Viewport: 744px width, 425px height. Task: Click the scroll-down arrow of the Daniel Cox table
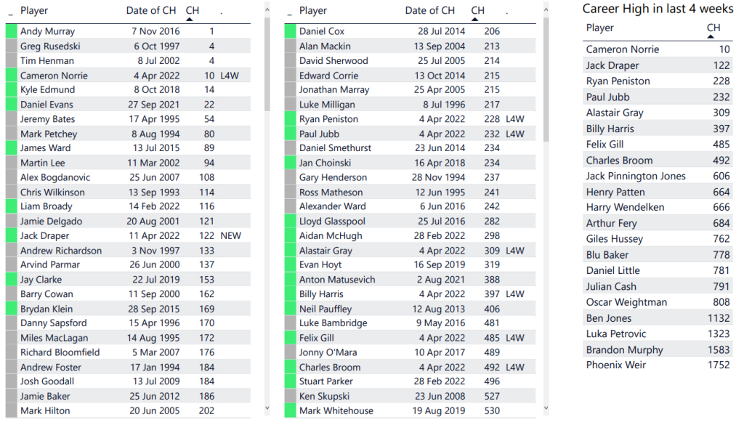[547, 409]
